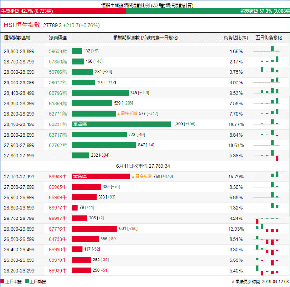Click the red 重貨區 bar showing 768

(101, 176)
